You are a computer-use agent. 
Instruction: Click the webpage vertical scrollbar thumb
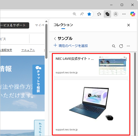click(x=46, y=41)
